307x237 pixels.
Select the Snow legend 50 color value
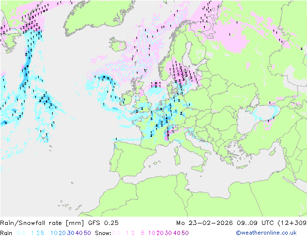(185, 233)
